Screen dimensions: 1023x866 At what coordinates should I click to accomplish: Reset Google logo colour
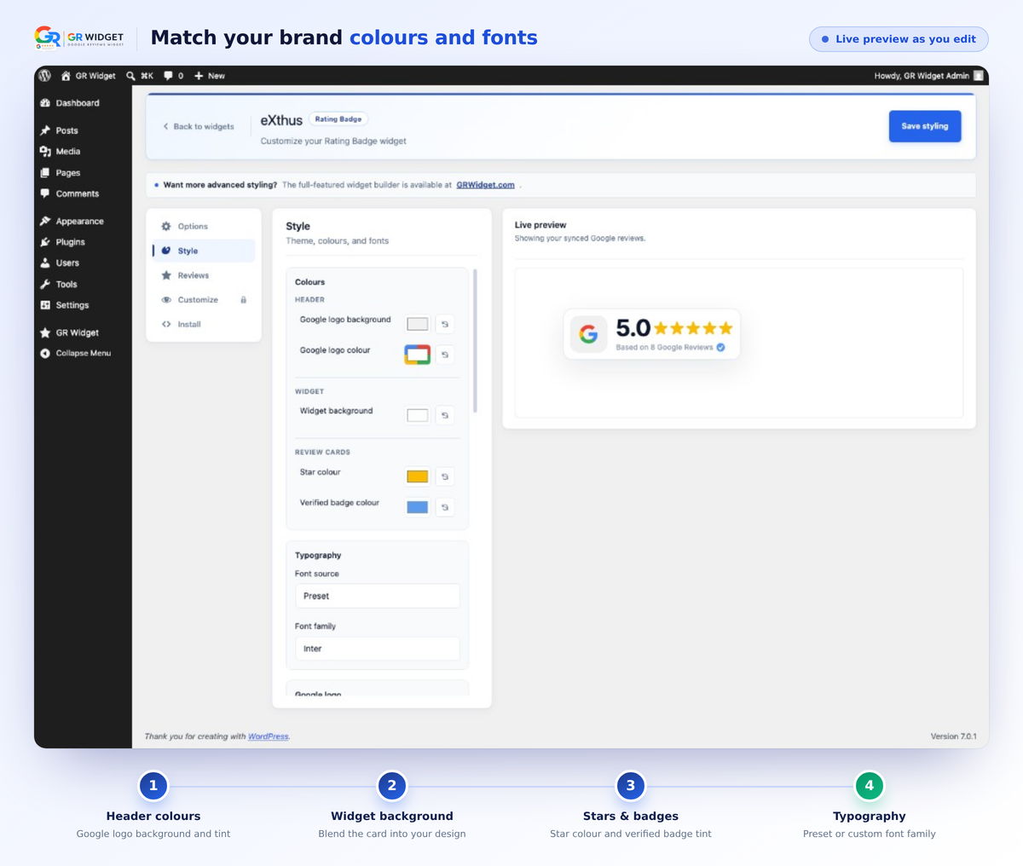point(444,355)
